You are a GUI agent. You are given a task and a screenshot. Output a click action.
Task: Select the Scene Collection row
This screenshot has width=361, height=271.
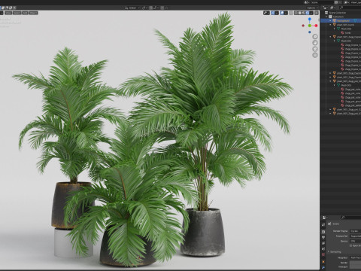tap(341, 13)
